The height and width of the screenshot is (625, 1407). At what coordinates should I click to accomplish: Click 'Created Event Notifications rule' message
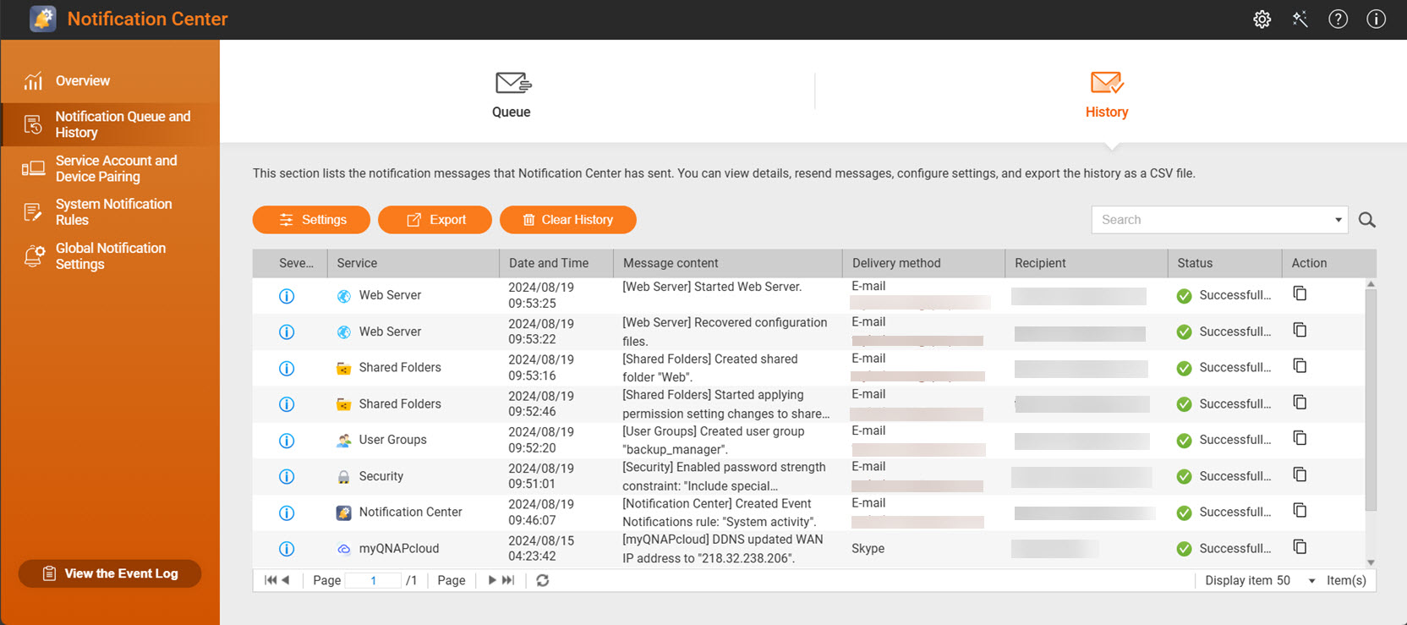tap(719, 513)
